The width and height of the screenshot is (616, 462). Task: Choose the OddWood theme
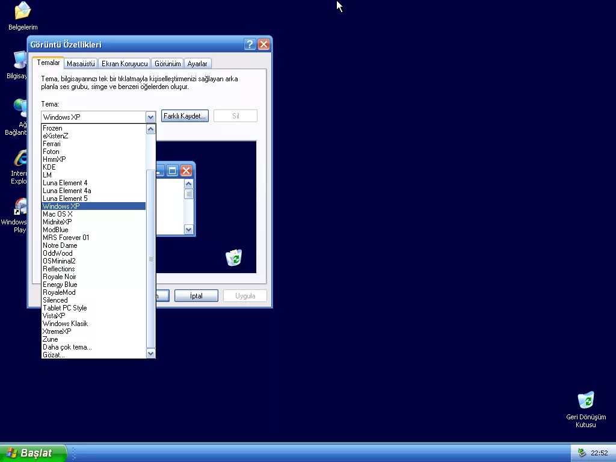click(x=93, y=253)
